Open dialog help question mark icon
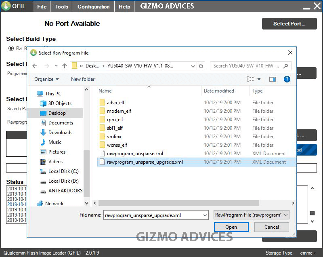This screenshot has width=323, height=257. 287,79
